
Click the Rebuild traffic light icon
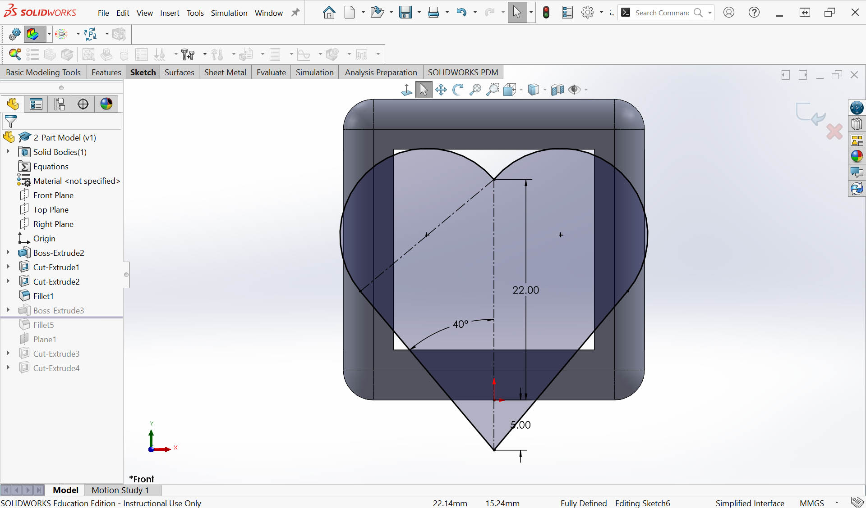click(x=546, y=13)
